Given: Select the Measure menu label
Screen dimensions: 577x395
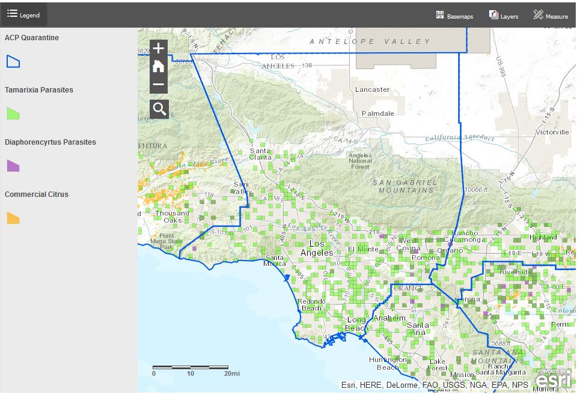Looking at the screenshot, I should point(557,16).
